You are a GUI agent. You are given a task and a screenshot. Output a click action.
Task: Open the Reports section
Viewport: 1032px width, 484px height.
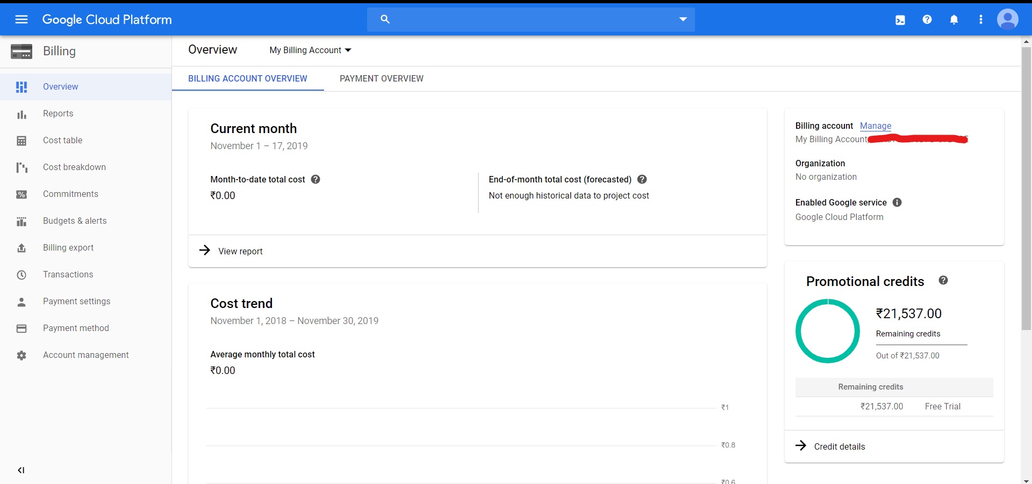click(x=58, y=113)
